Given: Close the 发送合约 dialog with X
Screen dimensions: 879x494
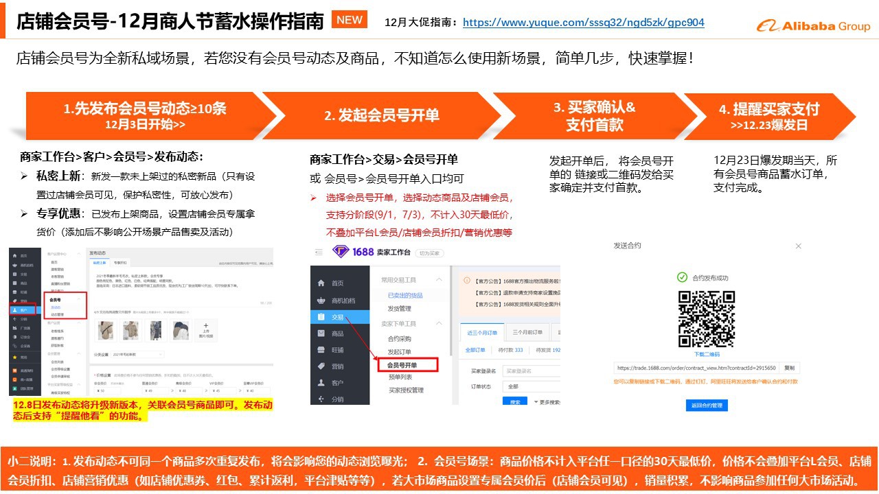Looking at the screenshot, I should 798,246.
